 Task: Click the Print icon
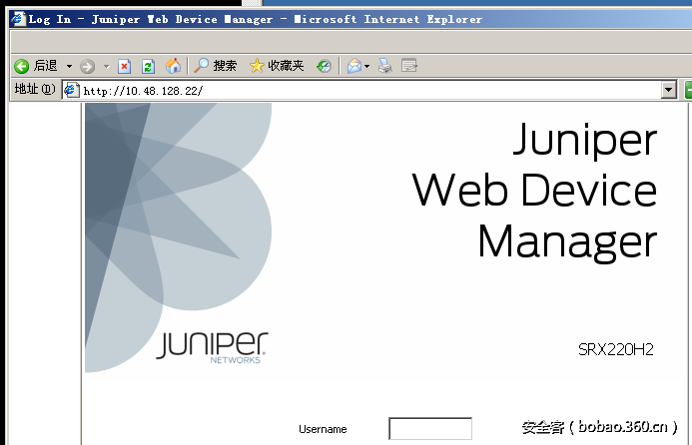[x=385, y=66]
